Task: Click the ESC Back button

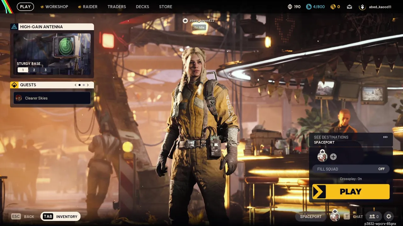Action: click(x=23, y=217)
